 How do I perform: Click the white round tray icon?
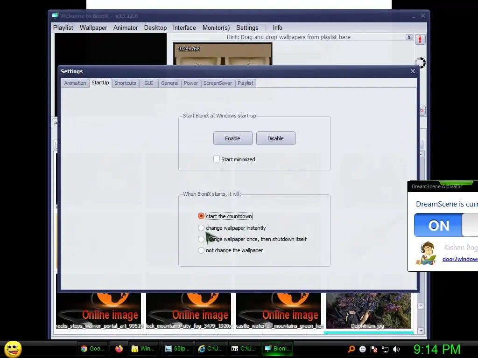tap(362, 349)
